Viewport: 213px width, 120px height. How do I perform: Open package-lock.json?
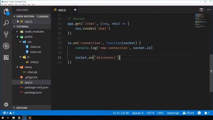pos(36,87)
